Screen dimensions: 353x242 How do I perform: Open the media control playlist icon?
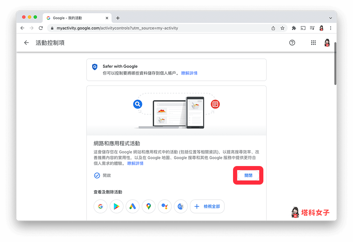(312, 28)
